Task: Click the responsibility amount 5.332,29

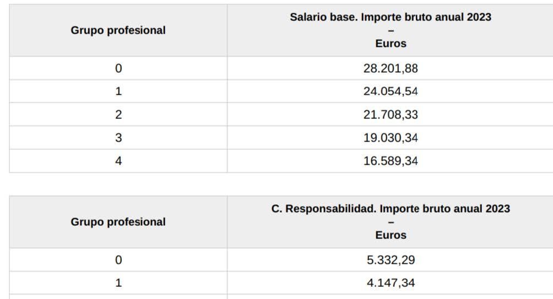Action: 391,260
